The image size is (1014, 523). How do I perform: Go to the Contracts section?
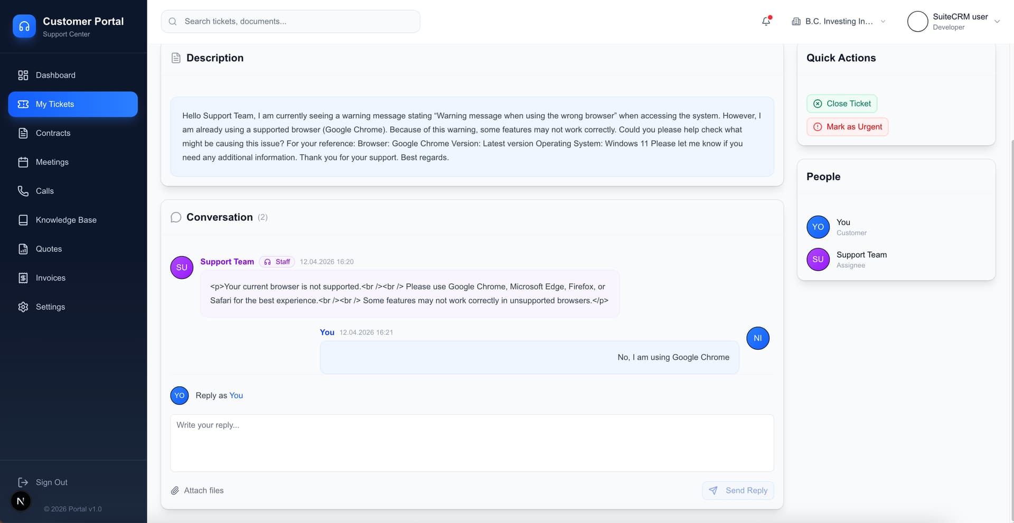(53, 133)
